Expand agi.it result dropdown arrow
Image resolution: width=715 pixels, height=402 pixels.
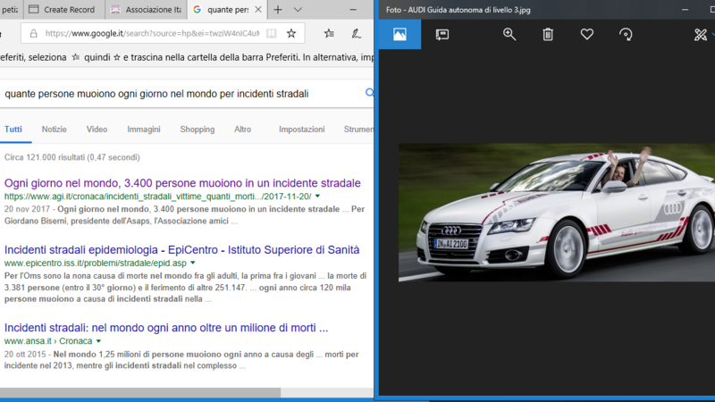pos(318,197)
